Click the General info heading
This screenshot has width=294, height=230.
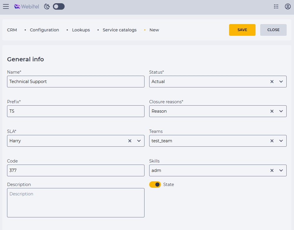26,59
